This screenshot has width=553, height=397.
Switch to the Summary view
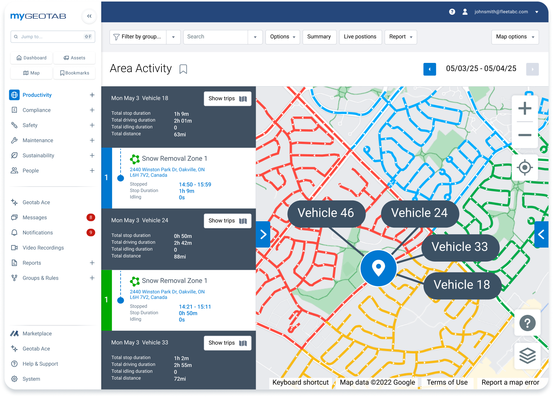pos(319,37)
